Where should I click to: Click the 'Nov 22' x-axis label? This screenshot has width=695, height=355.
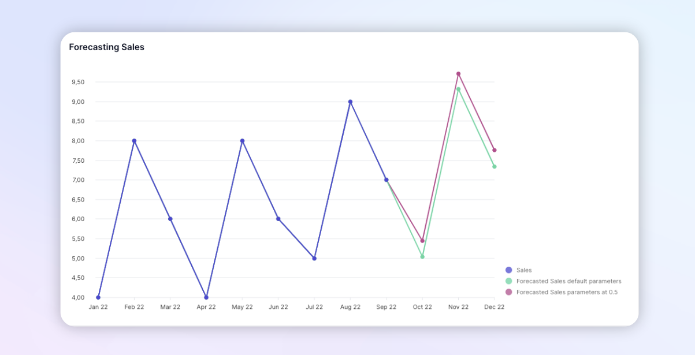(458, 307)
